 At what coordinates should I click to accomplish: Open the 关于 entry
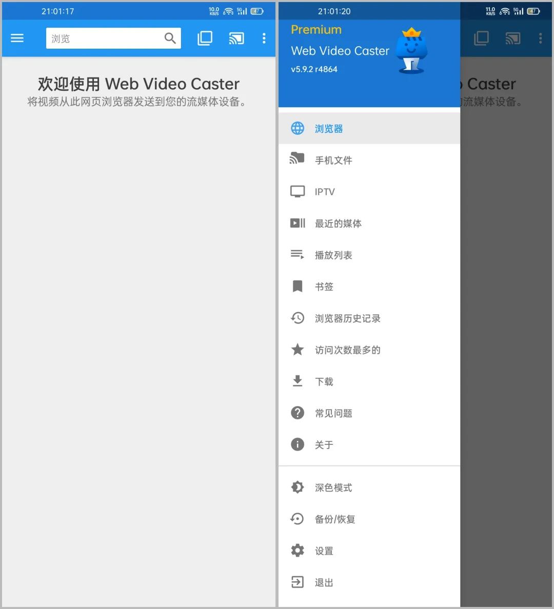(x=369, y=445)
